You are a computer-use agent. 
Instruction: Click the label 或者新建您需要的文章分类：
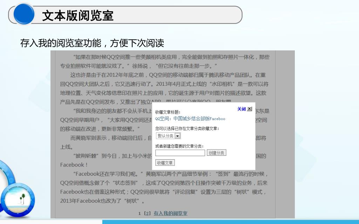click(x=179, y=146)
